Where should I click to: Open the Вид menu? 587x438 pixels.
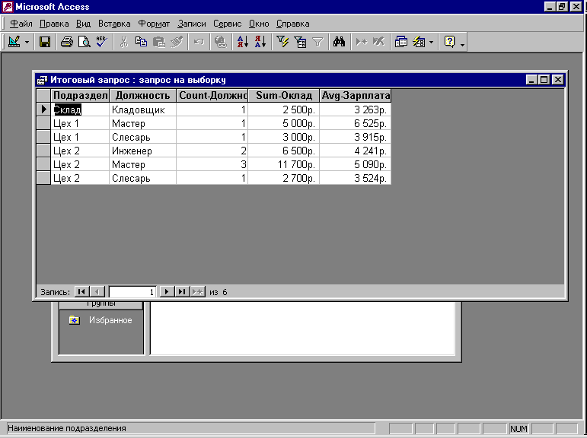(x=83, y=24)
